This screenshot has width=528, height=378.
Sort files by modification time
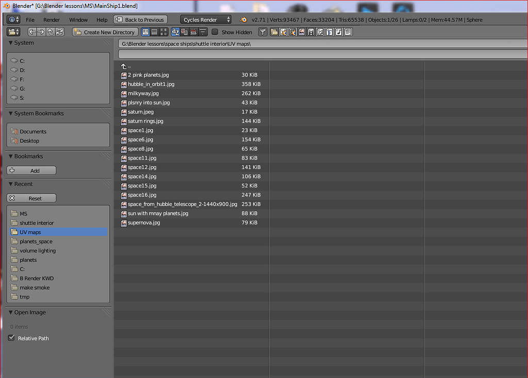(x=194, y=32)
